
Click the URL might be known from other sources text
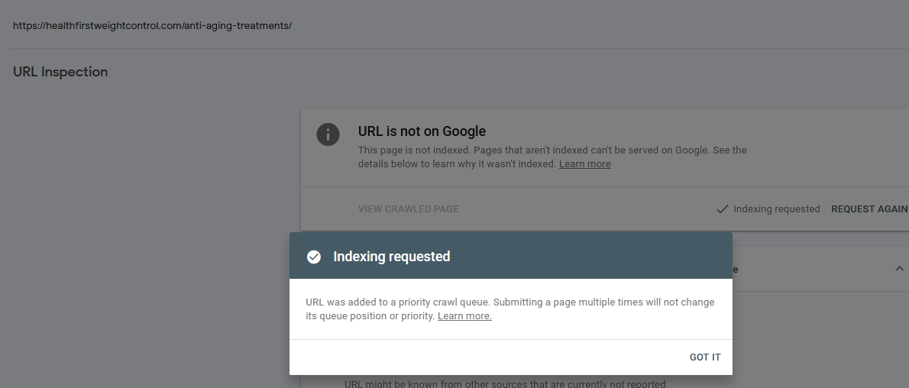[504, 384]
